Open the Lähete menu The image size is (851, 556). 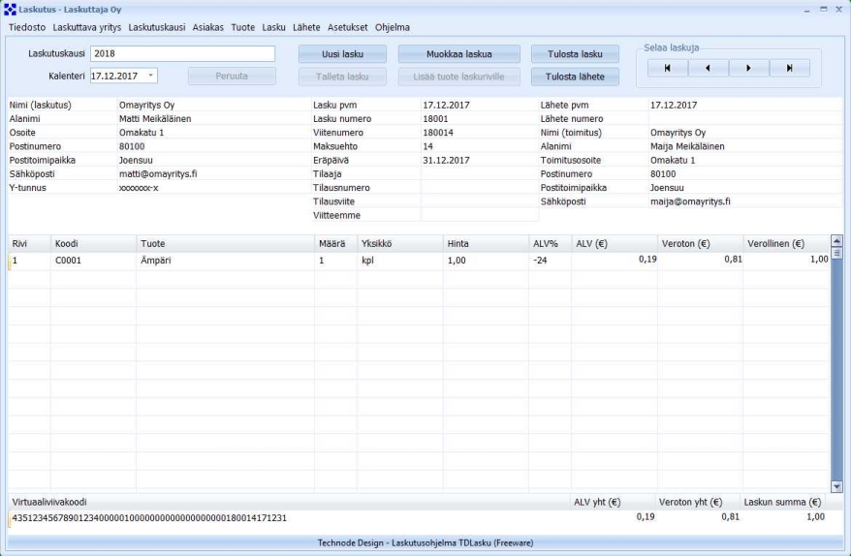(x=306, y=27)
